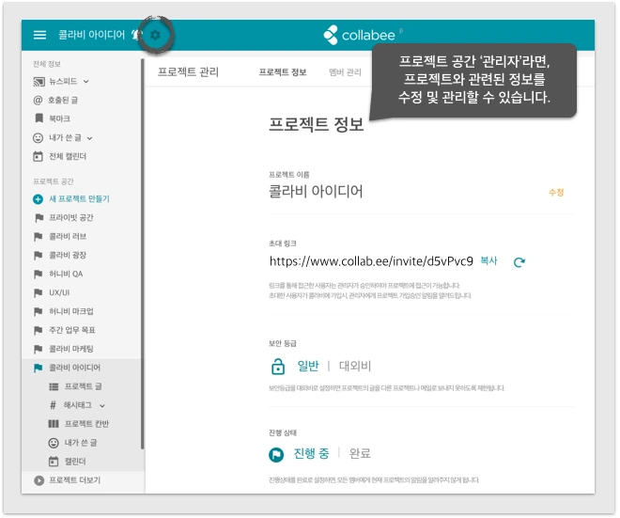Switch to 멤버 관리 tab
Viewport: 620px width, 518px height.
pos(345,72)
